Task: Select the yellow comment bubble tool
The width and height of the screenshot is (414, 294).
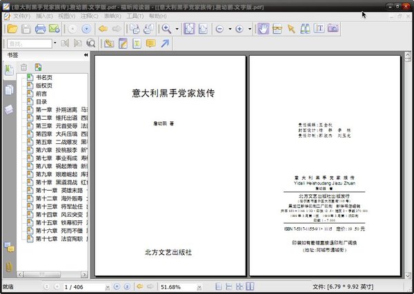Action: pos(150,43)
